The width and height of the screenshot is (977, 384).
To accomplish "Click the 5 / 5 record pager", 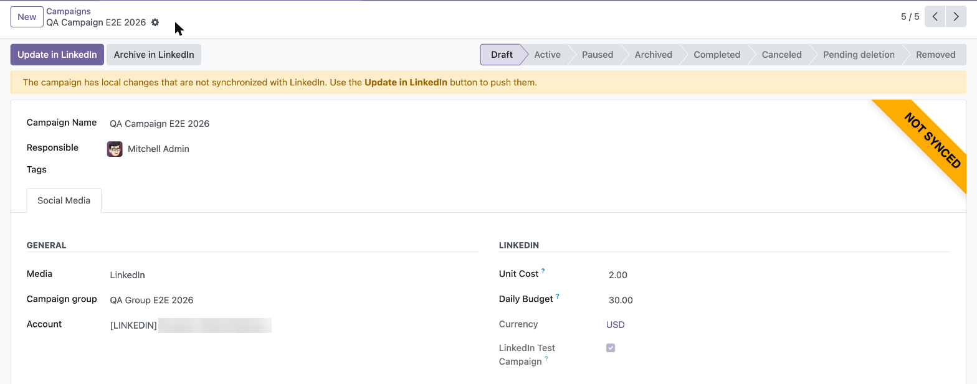I will click(910, 17).
